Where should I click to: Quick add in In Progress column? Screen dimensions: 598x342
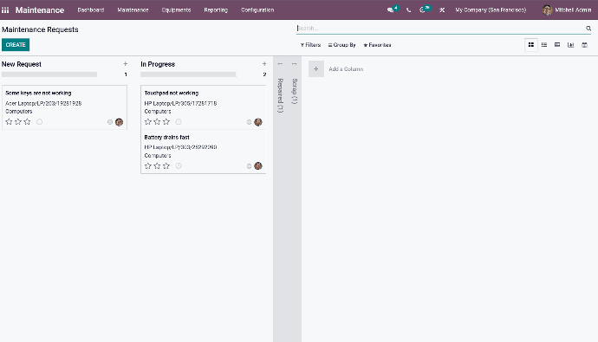264,64
